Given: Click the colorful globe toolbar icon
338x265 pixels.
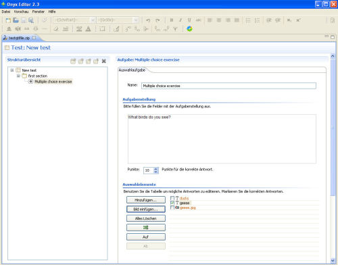Looking at the screenshot, I should [x=189, y=29].
